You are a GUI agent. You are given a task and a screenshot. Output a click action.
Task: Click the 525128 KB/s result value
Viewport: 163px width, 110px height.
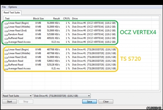[x=53, y=65]
